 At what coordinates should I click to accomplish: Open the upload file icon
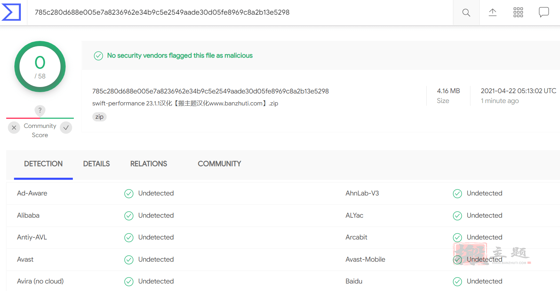pos(492,13)
